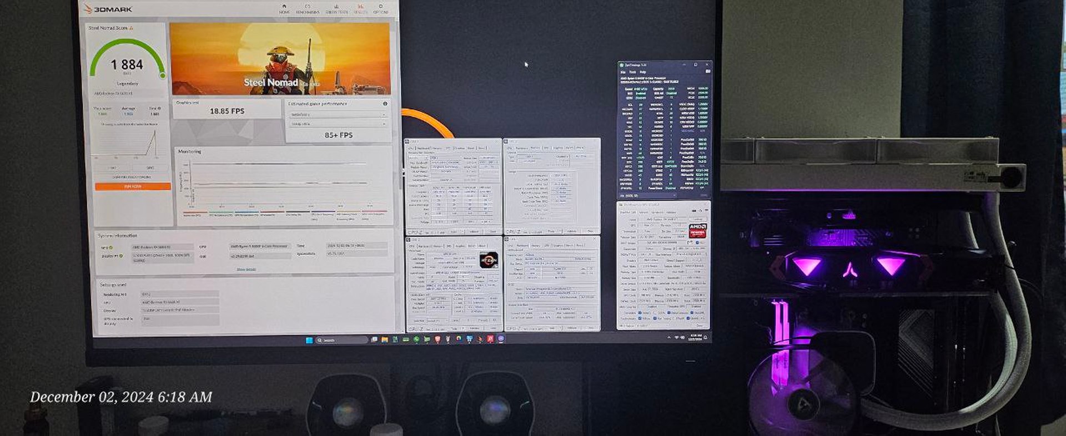Click the info icon in Estimated game performance
The image size is (1066, 436).
(x=385, y=104)
